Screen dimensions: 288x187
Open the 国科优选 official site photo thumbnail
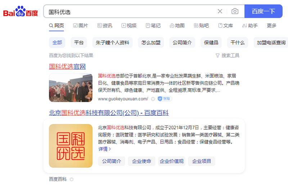[71, 88]
